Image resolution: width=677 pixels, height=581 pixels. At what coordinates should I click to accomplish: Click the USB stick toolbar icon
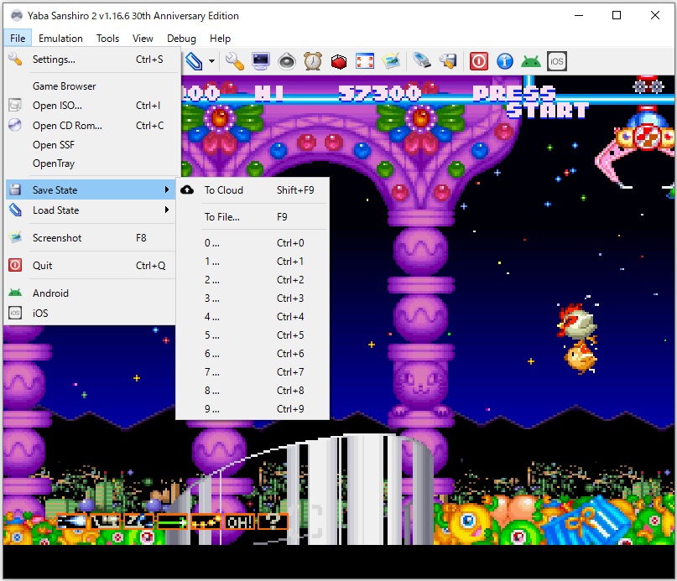(421, 61)
